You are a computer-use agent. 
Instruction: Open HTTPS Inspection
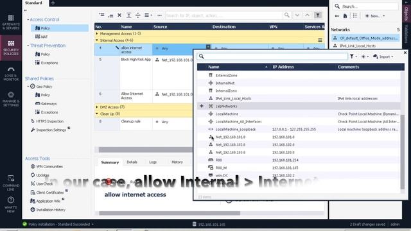[x=47, y=121]
